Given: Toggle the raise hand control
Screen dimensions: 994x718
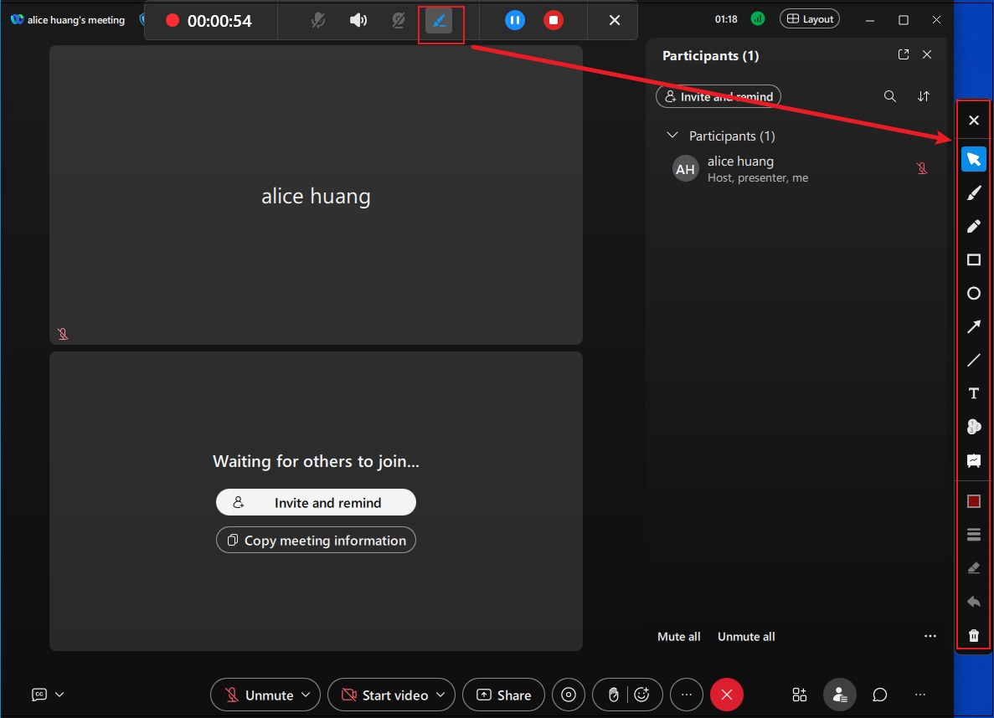Looking at the screenshot, I should [614, 695].
